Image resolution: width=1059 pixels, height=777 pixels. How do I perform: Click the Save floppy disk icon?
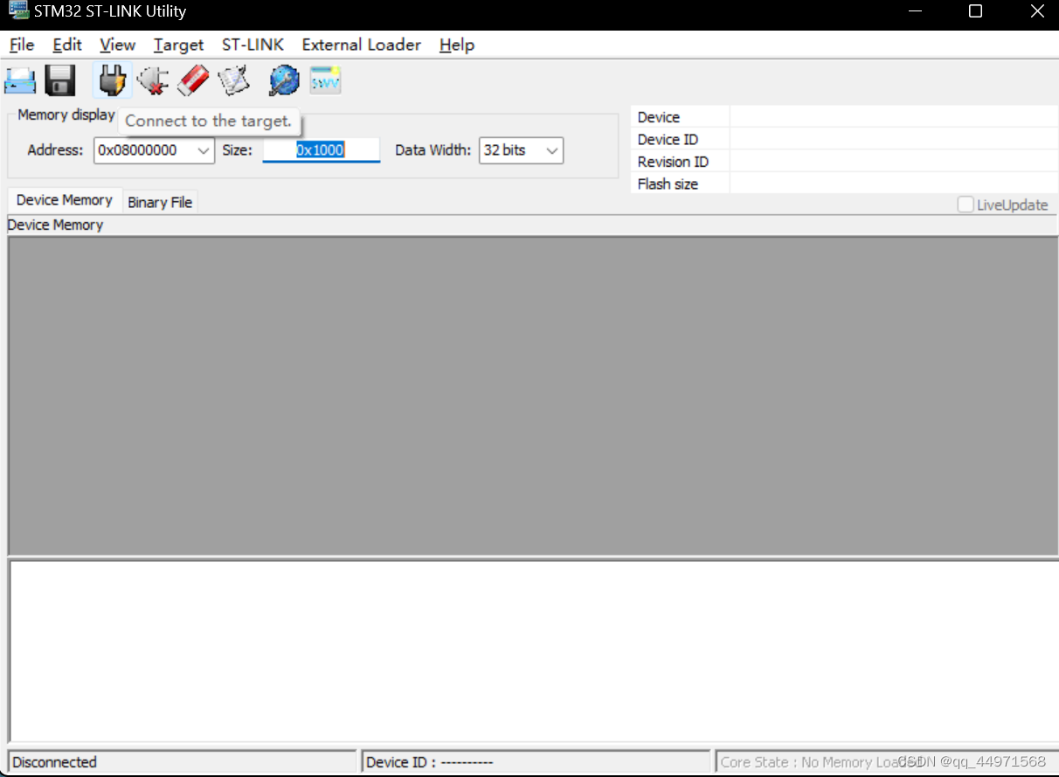[x=60, y=80]
